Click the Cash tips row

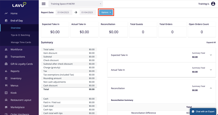(x=69, y=110)
